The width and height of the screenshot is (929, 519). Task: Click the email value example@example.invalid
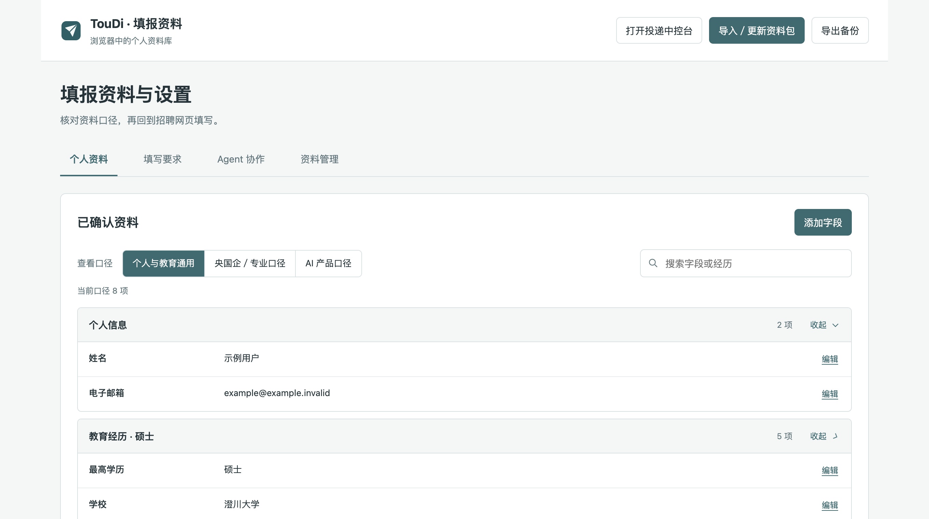[x=277, y=393]
